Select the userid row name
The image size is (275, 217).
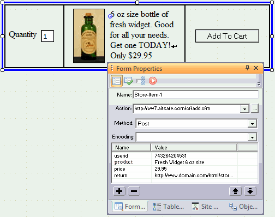tap(121, 156)
